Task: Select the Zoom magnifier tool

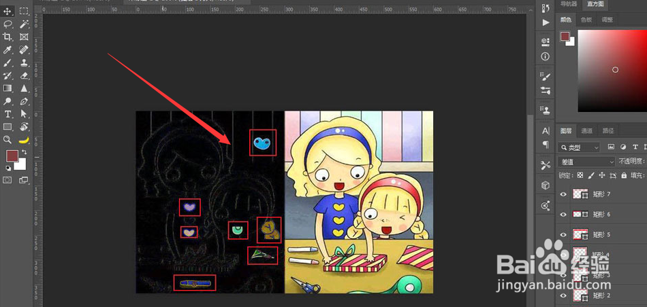Action: [7, 139]
